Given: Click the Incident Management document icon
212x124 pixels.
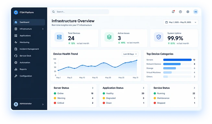Looking at the screenshot, I should point(16,49).
